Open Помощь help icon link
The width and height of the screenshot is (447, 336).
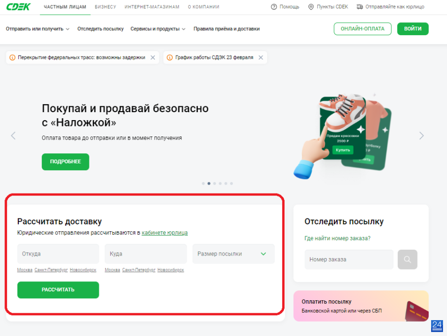tap(274, 7)
